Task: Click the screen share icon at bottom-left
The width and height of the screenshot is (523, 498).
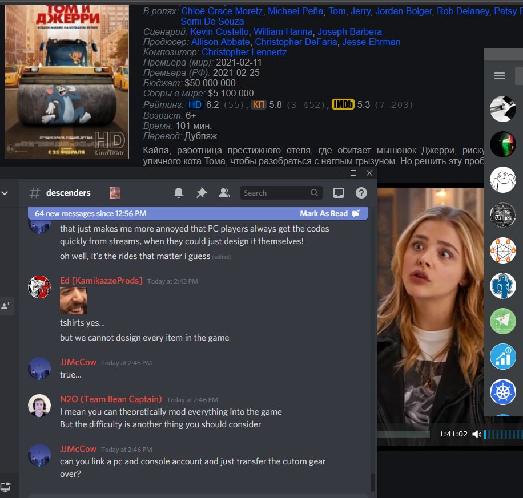Action: click(x=5, y=487)
